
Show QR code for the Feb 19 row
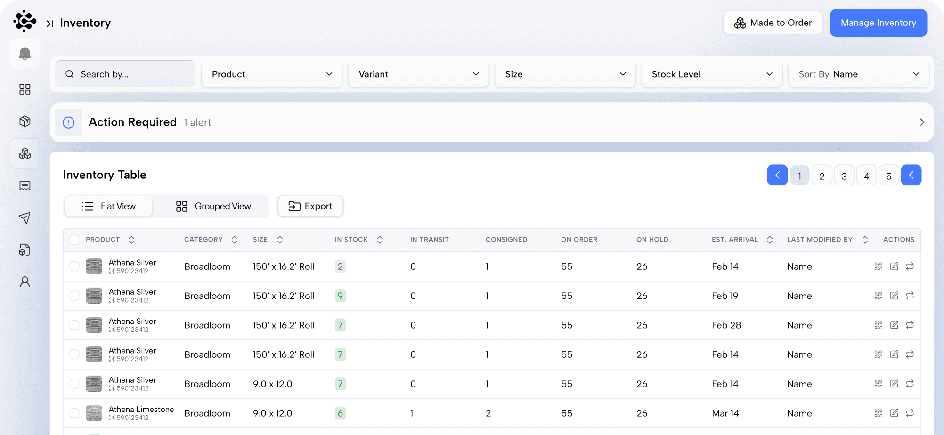879,296
